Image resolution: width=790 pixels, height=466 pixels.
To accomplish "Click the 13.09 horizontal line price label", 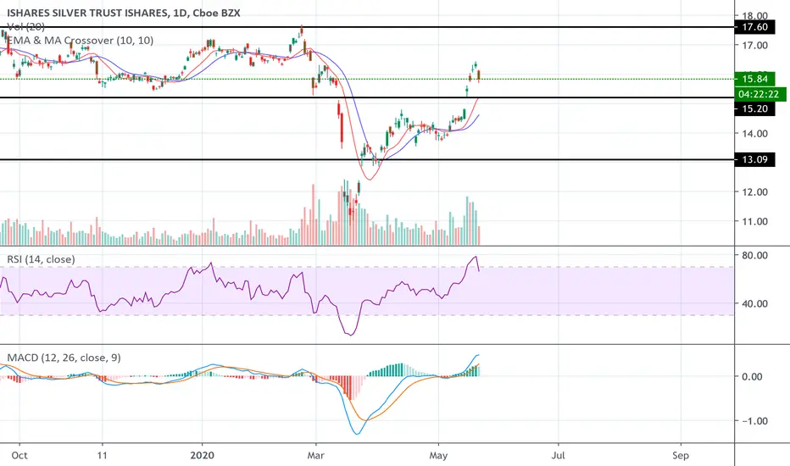I will (x=754, y=159).
